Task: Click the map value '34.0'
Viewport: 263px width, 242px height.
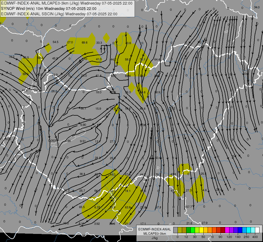Action: [x=257, y=7]
